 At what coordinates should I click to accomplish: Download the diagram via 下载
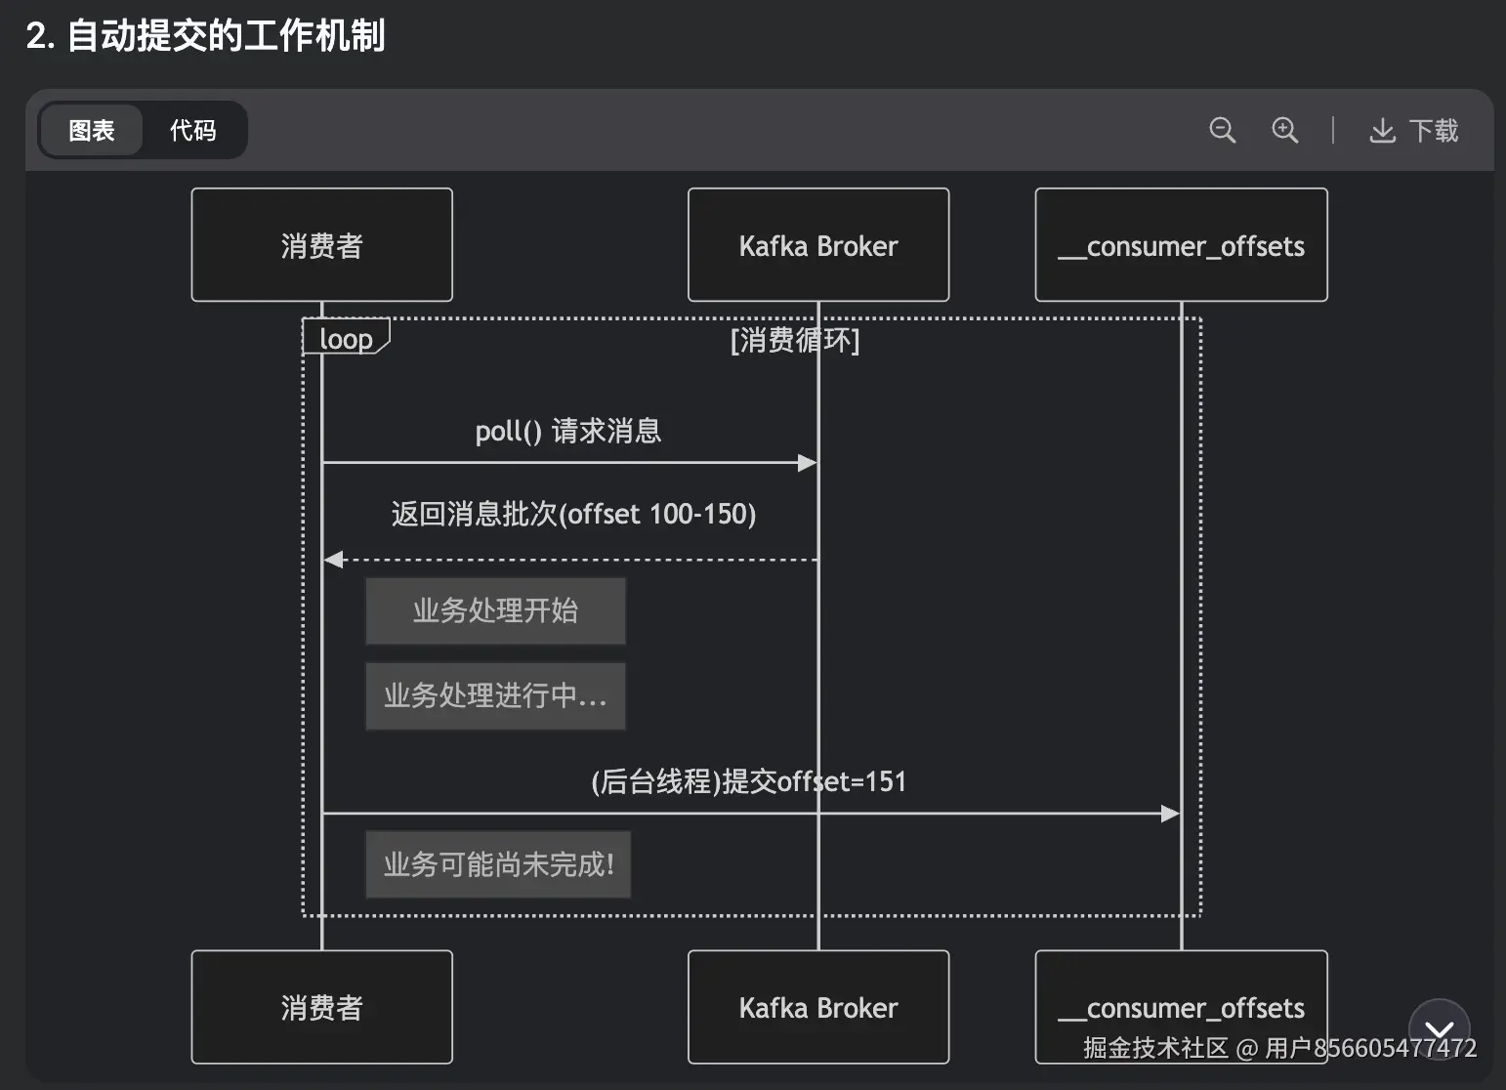(1413, 130)
